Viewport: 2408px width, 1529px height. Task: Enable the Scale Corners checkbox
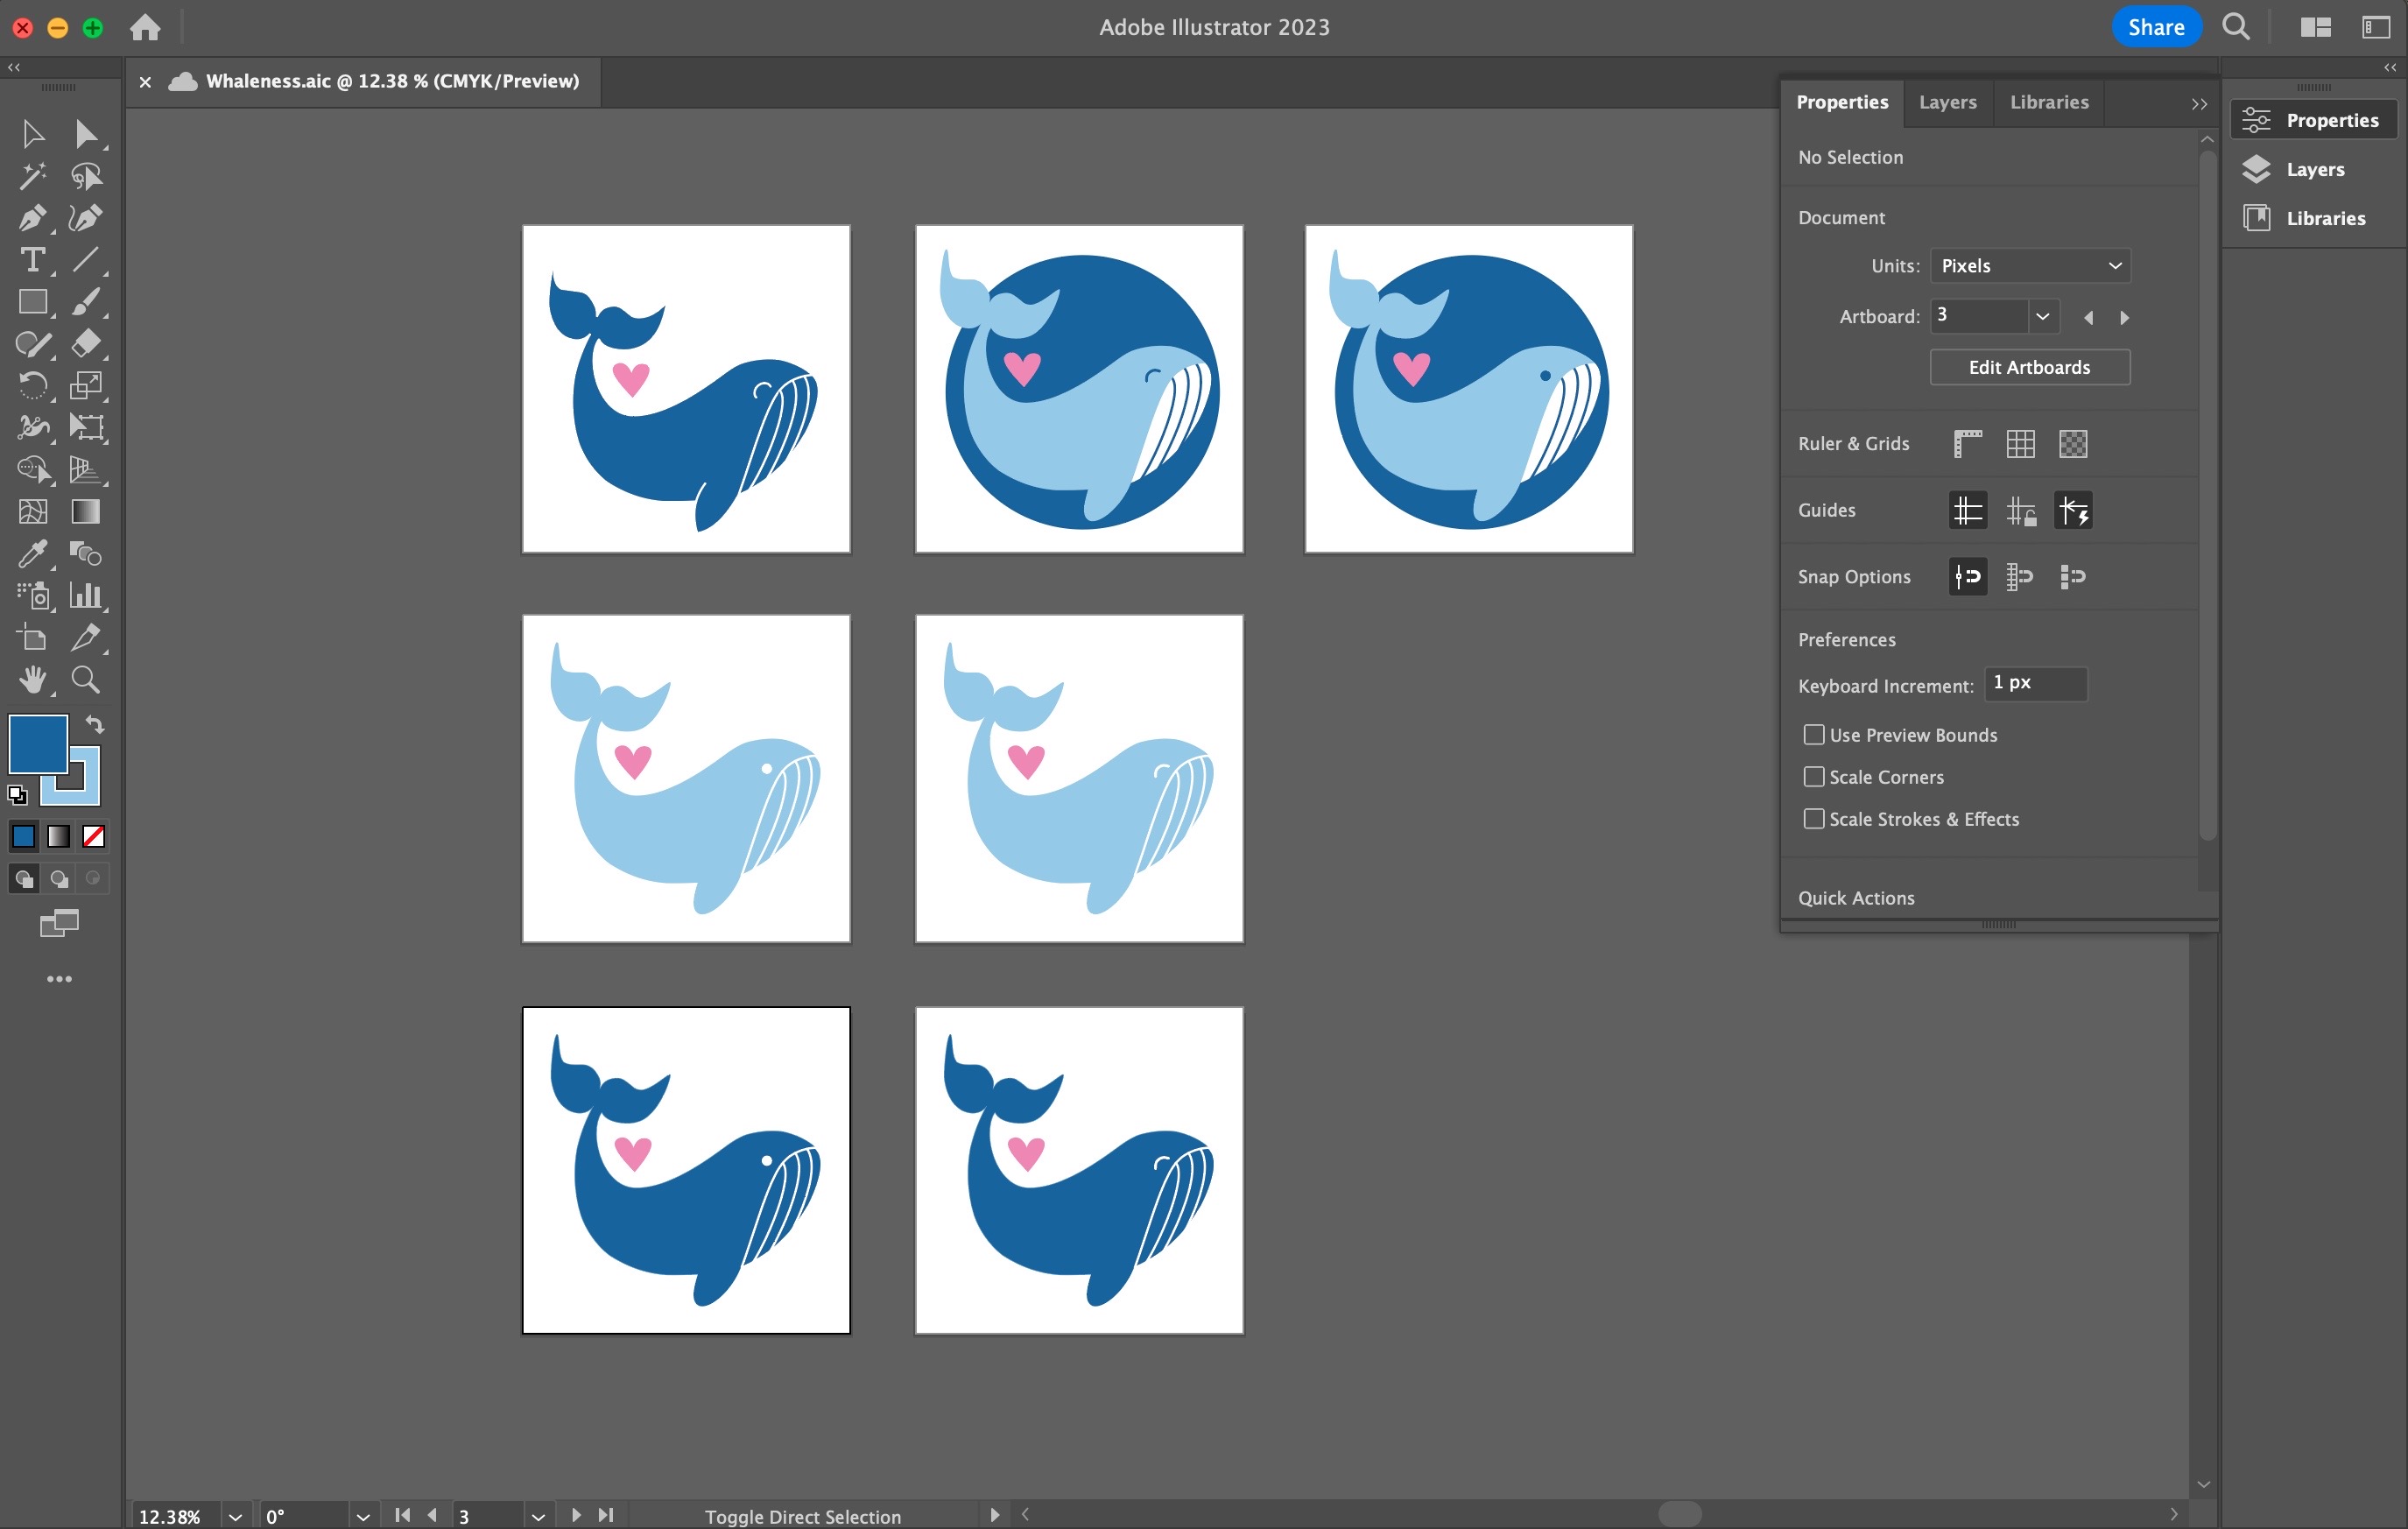coord(1813,777)
